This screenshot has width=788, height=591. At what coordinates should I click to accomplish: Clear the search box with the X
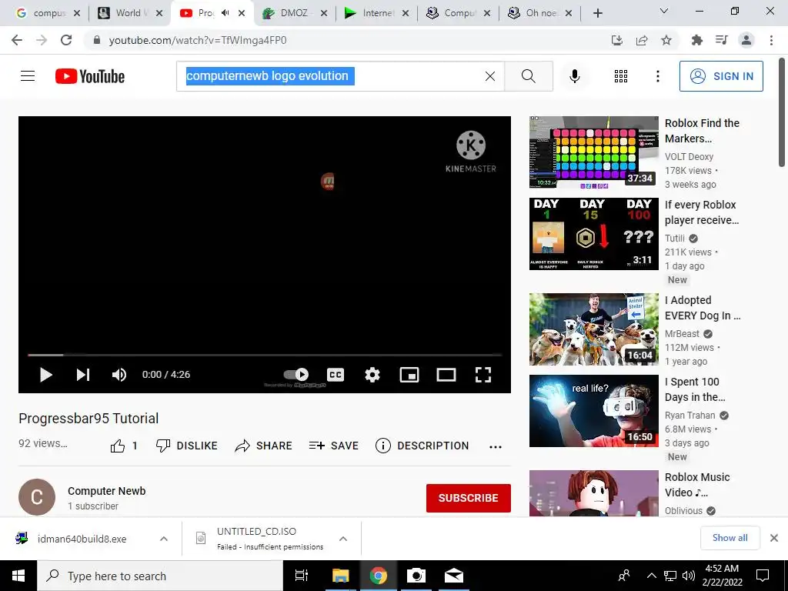pyautogui.click(x=490, y=76)
